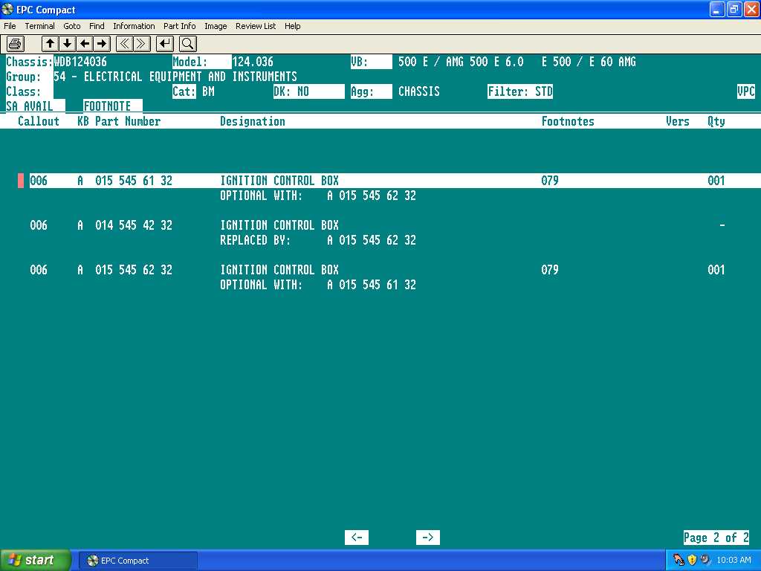
Task: Click the double left chevron toolbar button
Action: pos(125,43)
